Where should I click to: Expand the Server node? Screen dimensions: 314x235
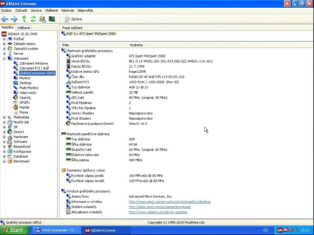(4, 54)
